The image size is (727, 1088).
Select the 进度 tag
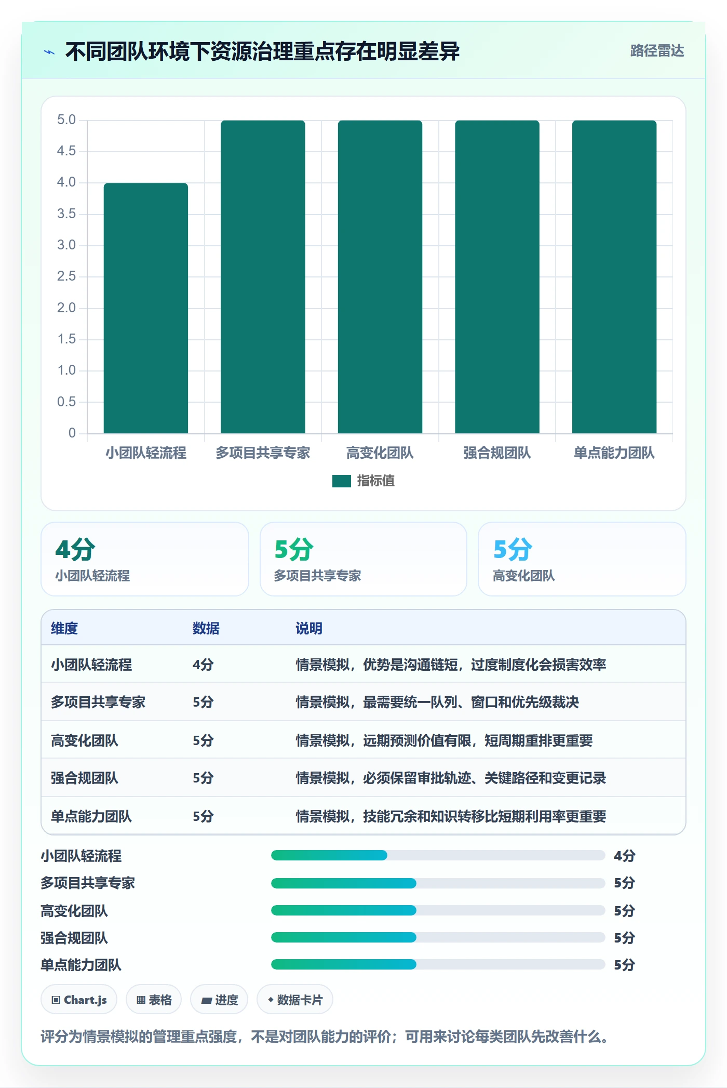point(219,1000)
